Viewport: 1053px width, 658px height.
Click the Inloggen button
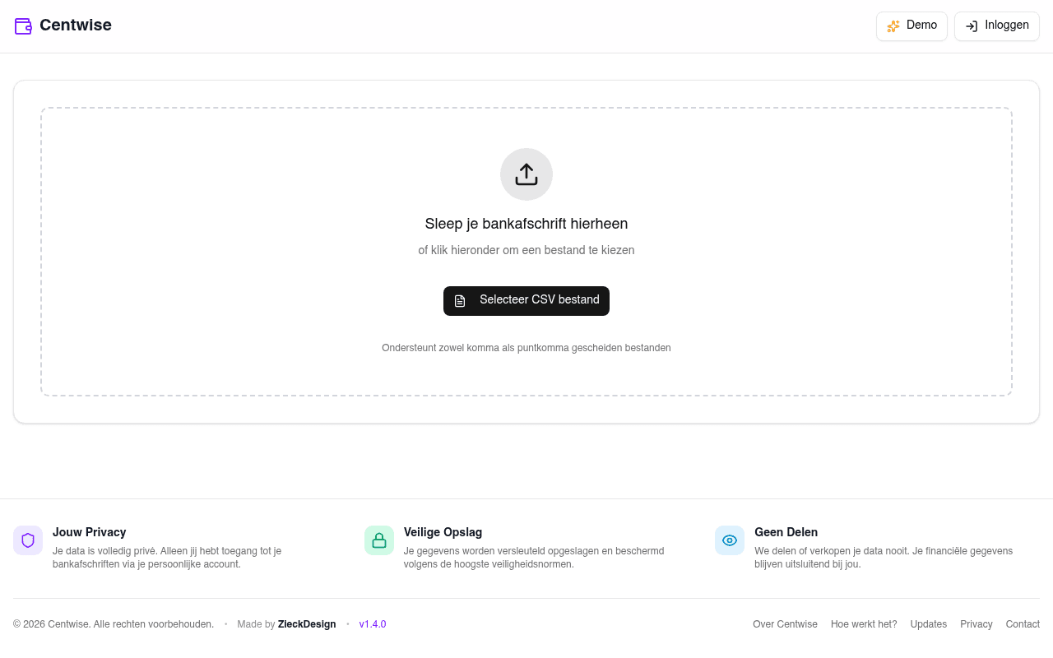pos(996,25)
